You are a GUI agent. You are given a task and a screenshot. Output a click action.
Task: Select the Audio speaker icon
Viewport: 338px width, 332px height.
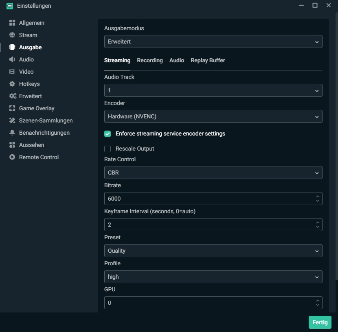(x=12, y=59)
